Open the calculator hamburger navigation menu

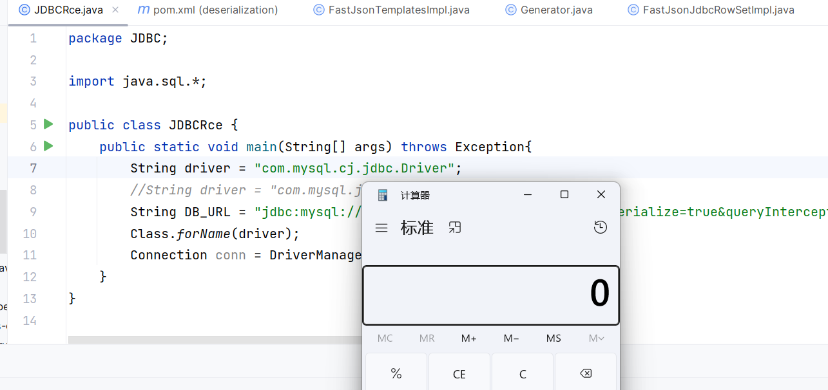coord(381,228)
